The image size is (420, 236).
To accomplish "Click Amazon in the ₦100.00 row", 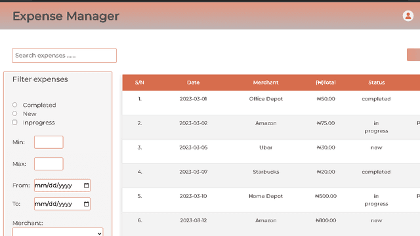I will [x=266, y=220].
